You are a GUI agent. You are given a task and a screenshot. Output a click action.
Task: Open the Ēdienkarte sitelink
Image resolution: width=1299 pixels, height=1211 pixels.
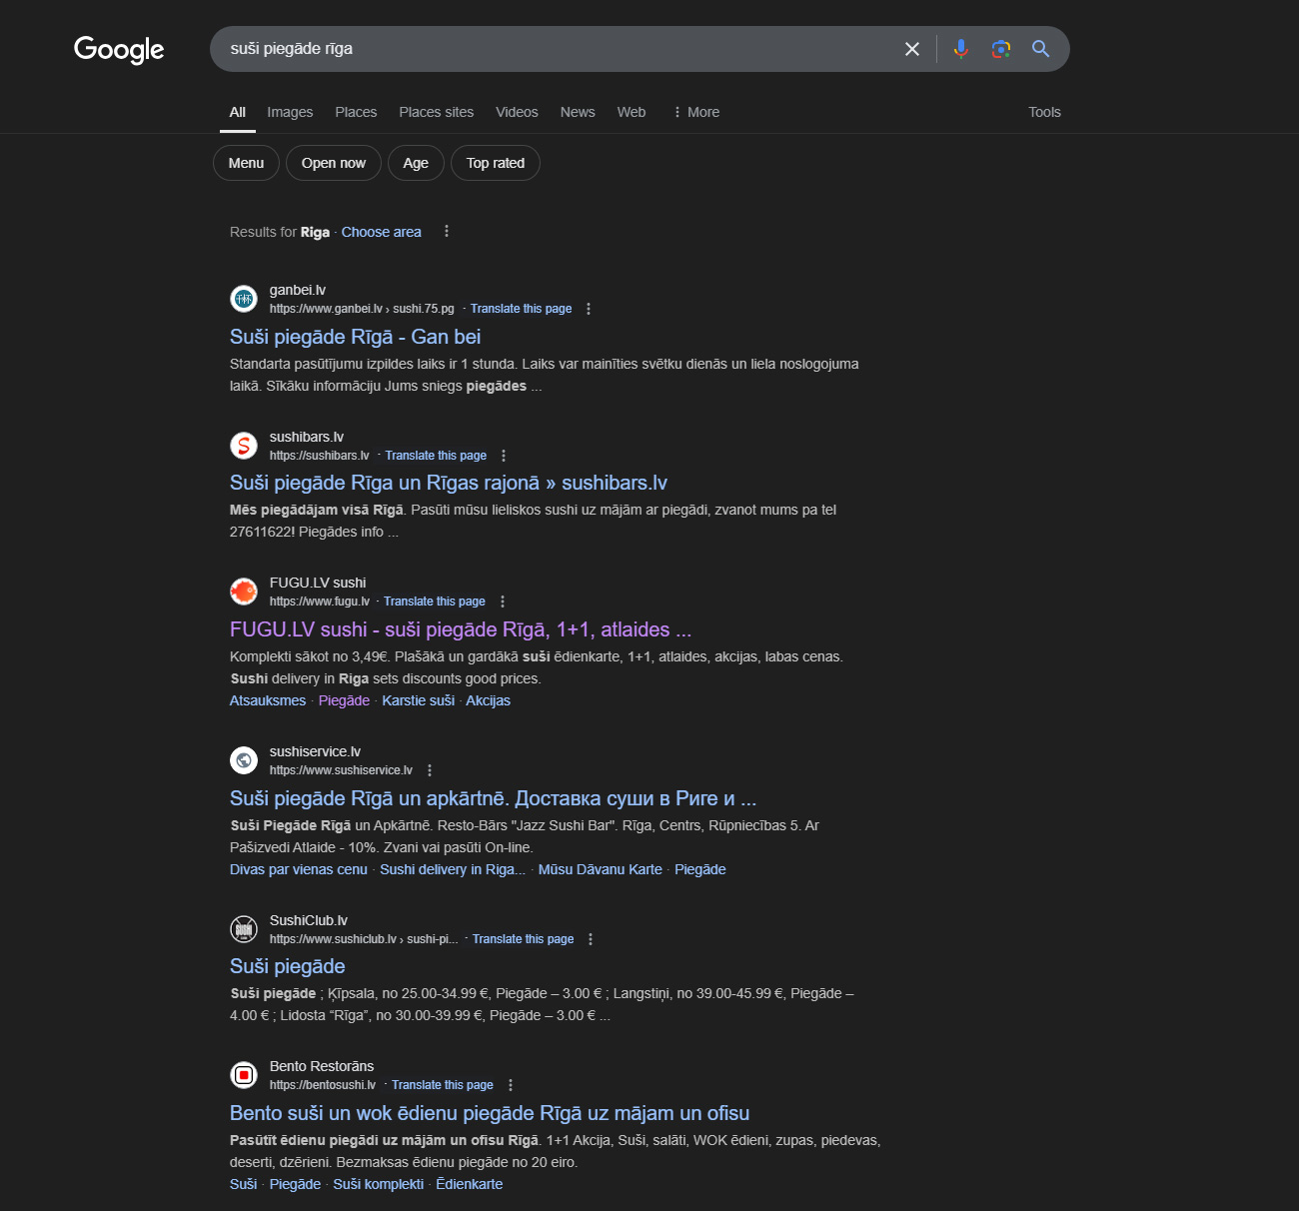click(x=470, y=1184)
